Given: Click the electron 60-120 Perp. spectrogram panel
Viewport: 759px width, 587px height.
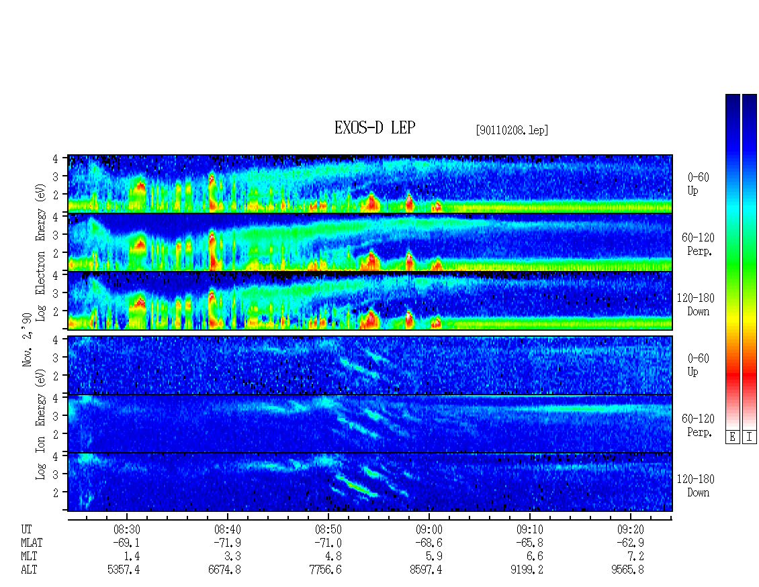Looking at the screenshot, I should [x=370, y=242].
